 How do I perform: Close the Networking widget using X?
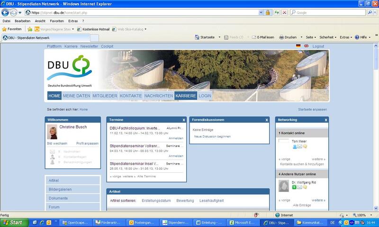(x=326, y=120)
